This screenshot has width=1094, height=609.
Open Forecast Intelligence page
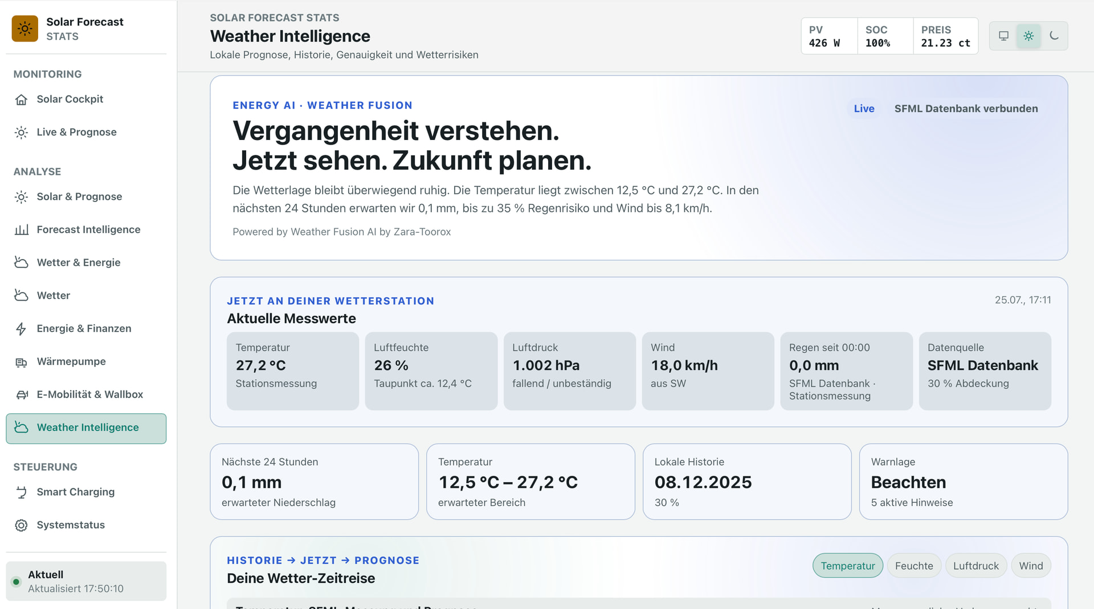tap(86, 230)
